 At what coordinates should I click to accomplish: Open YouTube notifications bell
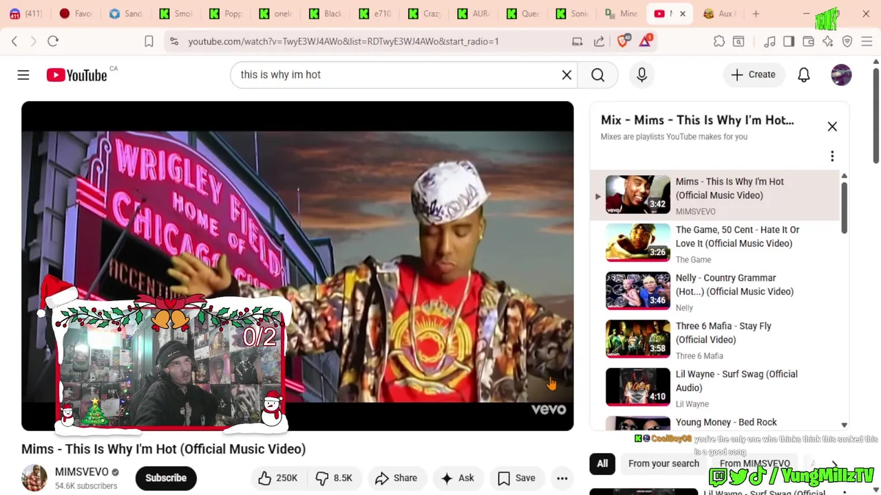tap(803, 74)
